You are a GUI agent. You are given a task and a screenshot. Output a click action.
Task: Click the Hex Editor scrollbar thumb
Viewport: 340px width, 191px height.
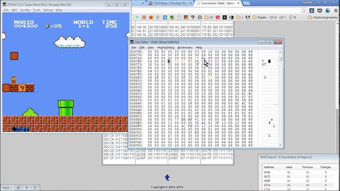[x=280, y=59]
